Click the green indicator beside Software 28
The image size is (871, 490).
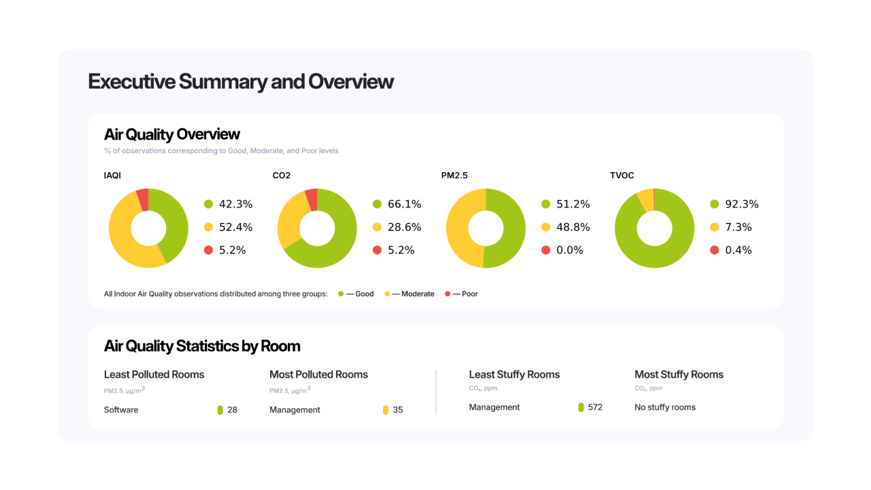pos(220,410)
